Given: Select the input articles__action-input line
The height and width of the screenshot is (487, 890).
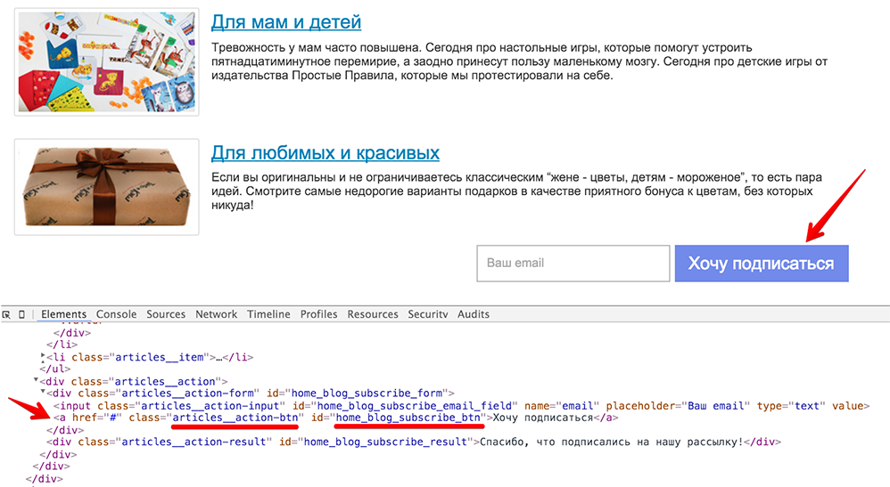Looking at the screenshot, I should (461, 406).
